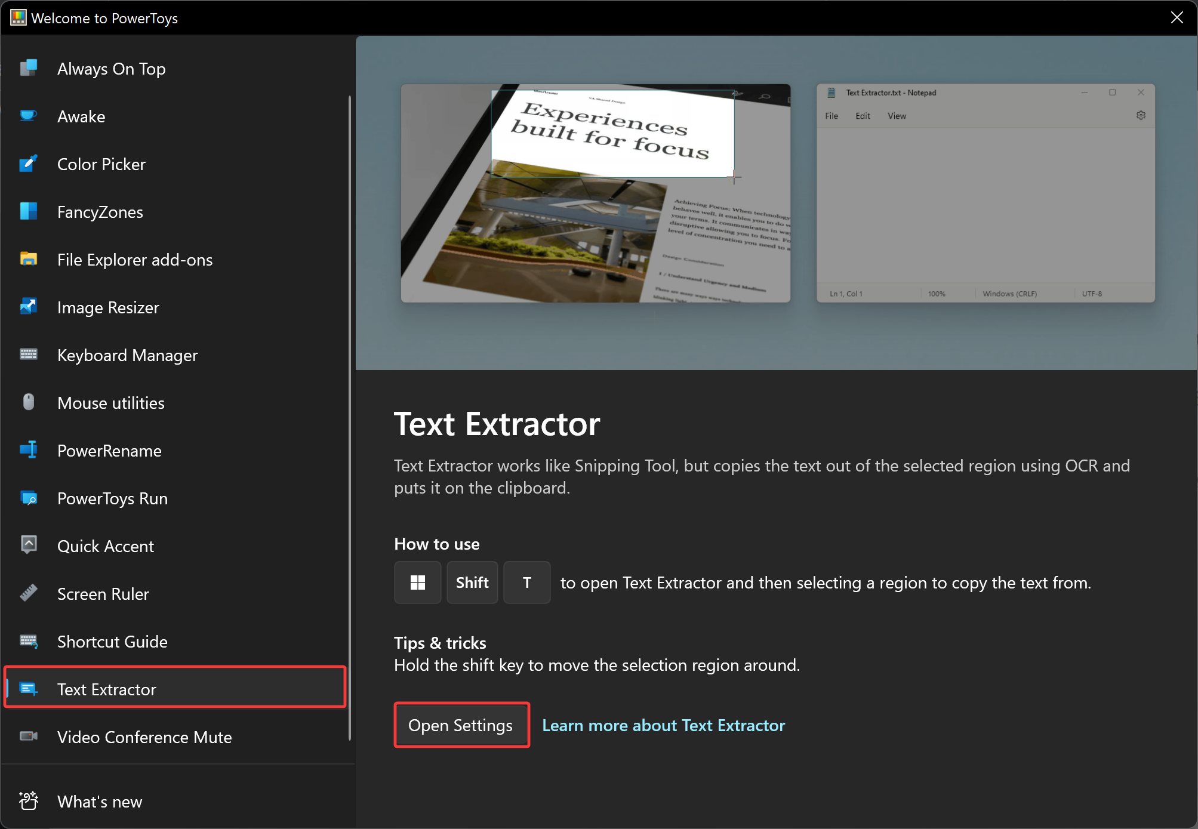The height and width of the screenshot is (829, 1198).
Task: Click the Mouse utilities mouse icon
Action: pos(29,402)
